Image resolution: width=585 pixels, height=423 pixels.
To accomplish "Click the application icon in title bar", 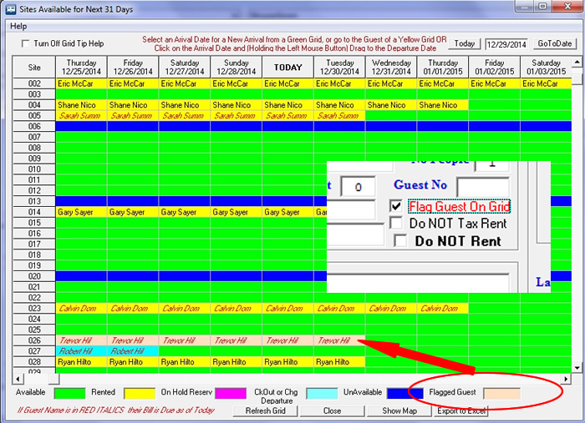I will [11, 9].
